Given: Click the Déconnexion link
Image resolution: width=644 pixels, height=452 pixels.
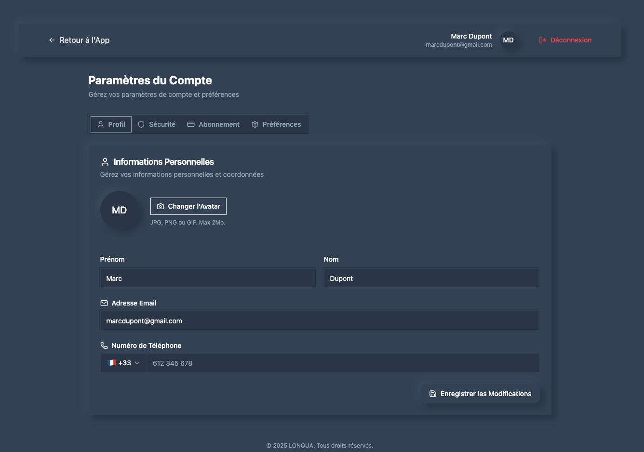Looking at the screenshot, I should tap(570, 40).
